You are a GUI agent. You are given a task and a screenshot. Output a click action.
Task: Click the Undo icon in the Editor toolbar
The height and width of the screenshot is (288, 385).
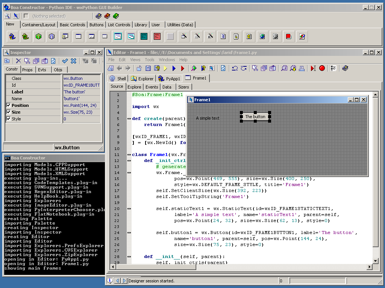pyautogui.click(x=235, y=68)
